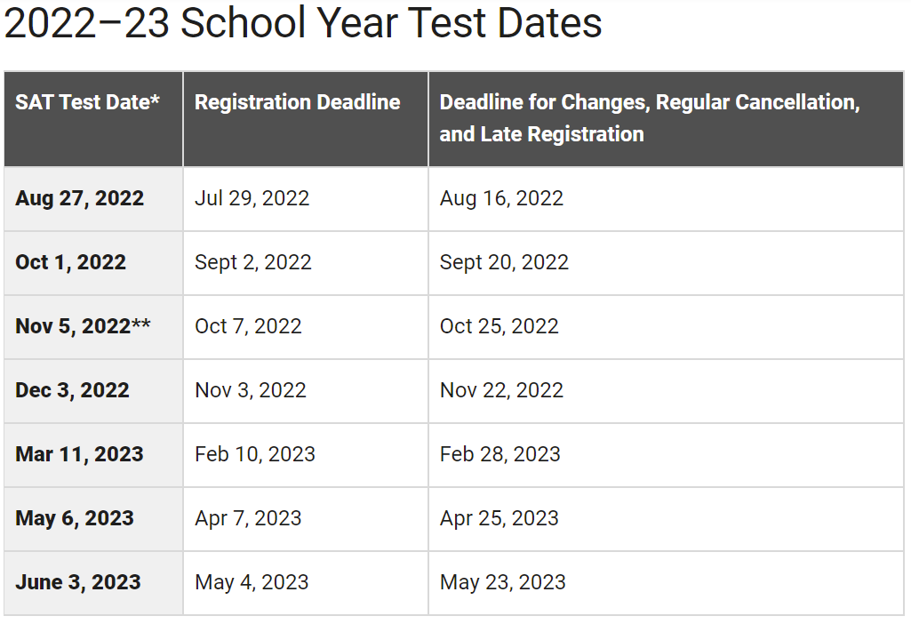Click the 'Deadline for Changes' column header
The height and width of the screenshot is (624, 911).
[649, 118]
